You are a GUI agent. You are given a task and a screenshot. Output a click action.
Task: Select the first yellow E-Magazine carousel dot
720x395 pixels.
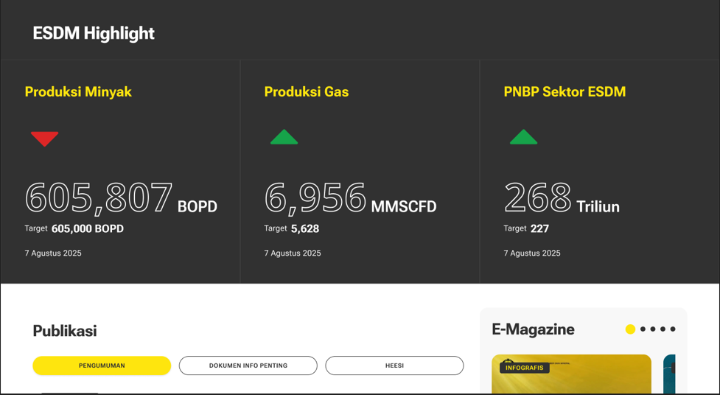[630, 329]
